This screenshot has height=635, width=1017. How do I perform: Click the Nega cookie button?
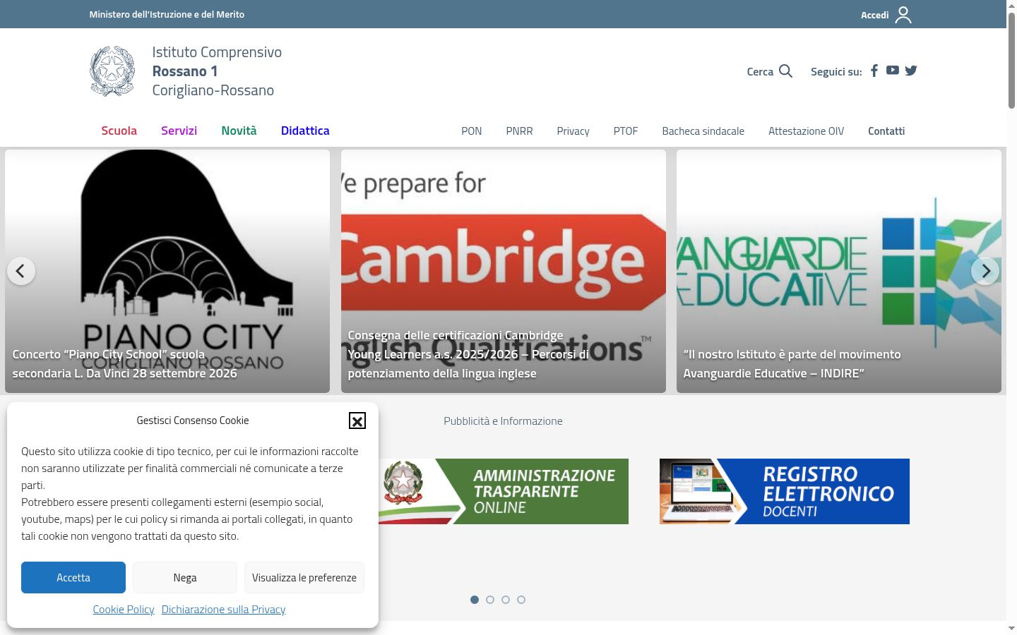pyautogui.click(x=185, y=577)
